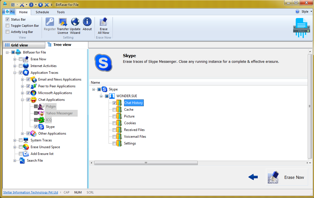Select Skype in Chat Applications tree
This screenshot has height=198, width=314.
click(50, 127)
